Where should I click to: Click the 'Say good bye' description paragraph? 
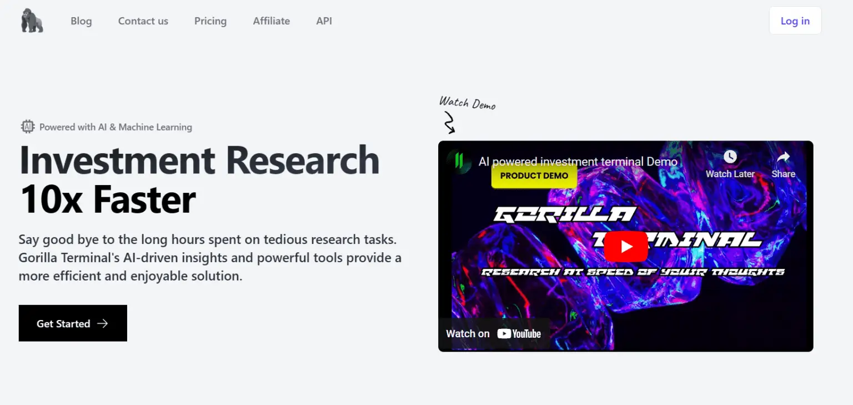click(210, 258)
